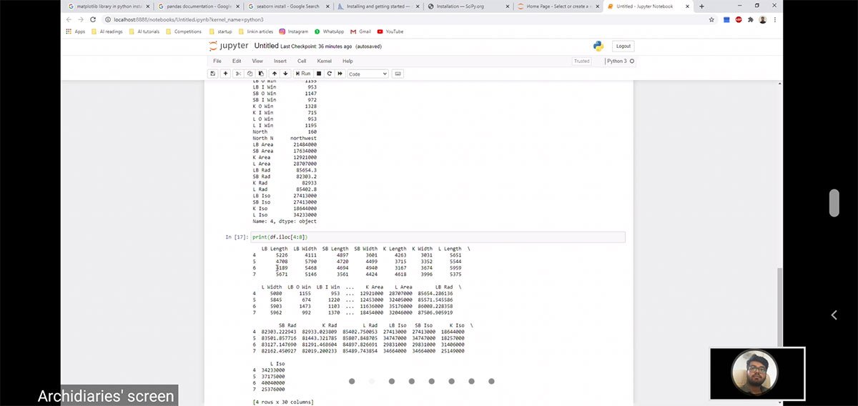Restart the kernel icon

[x=330, y=74]
